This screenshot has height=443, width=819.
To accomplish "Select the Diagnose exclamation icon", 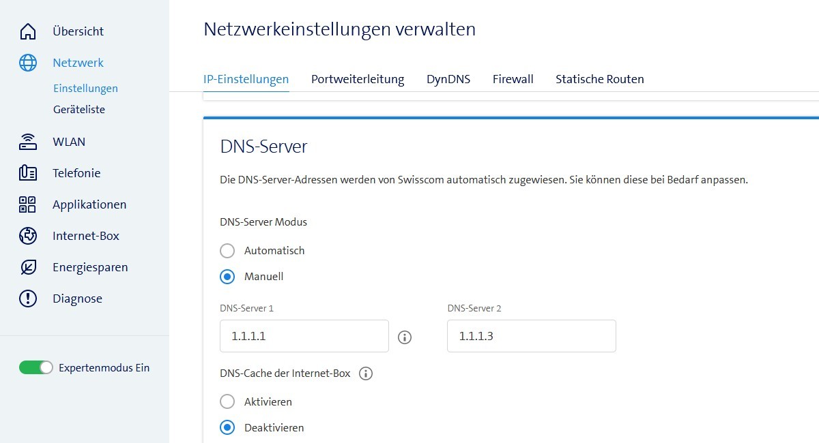I will (27, 298).
